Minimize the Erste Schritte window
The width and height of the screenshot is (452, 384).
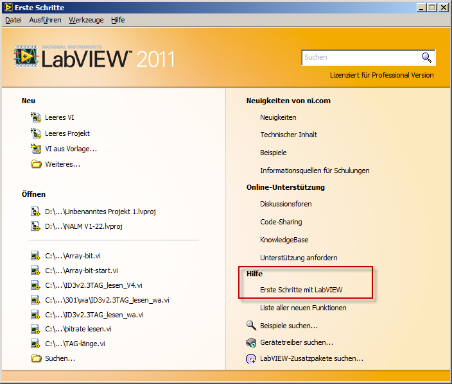tap(421, 8)
